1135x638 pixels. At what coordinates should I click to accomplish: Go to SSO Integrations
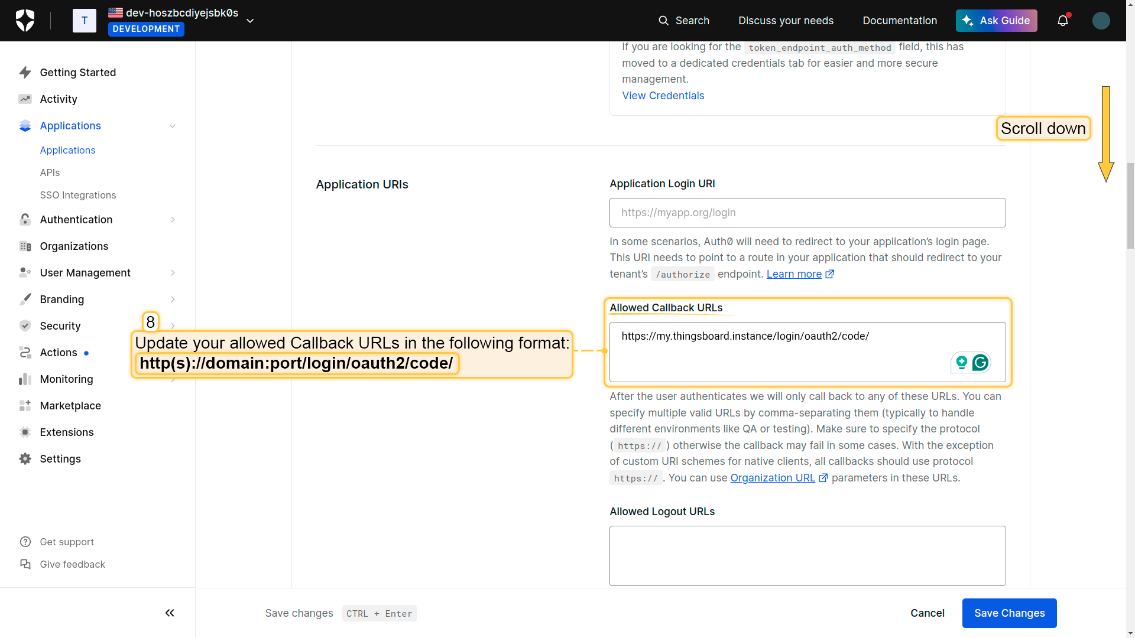77,195
